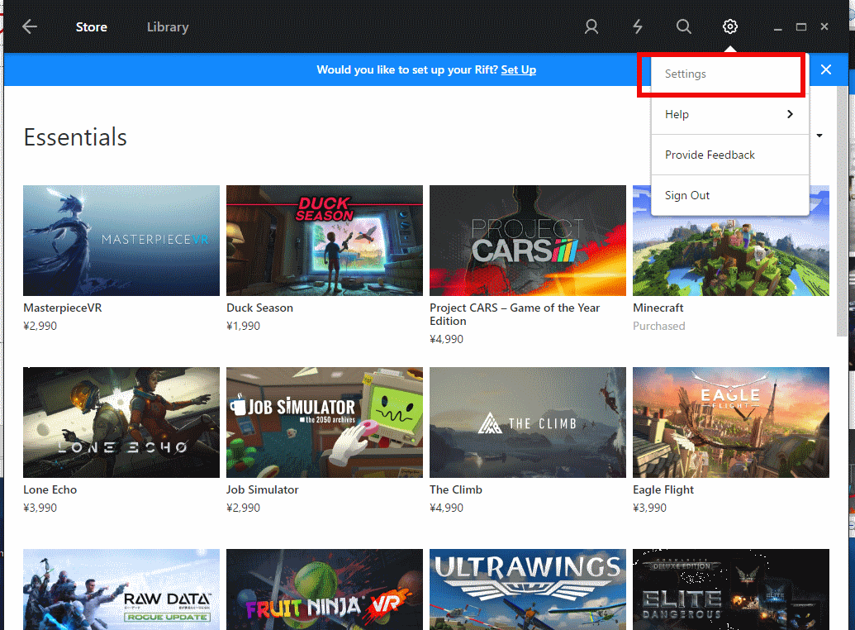This screenshot has width=855, height=630.
Task: Switch to the Store tab
Action: pos(91,26)
